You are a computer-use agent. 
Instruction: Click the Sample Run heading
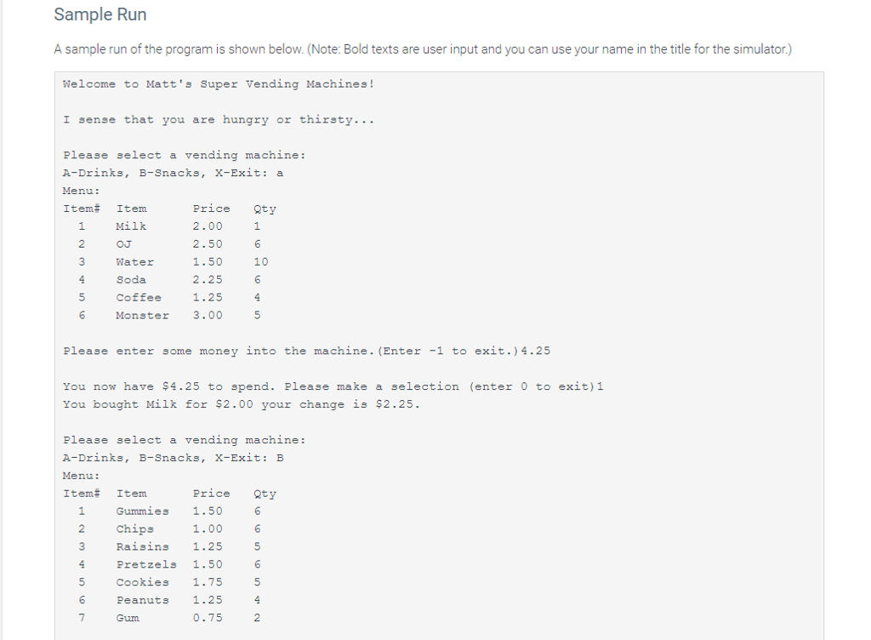(x=100, y=14)
